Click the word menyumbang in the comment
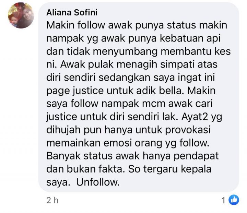The image size is (247, 213). point(125,52)
